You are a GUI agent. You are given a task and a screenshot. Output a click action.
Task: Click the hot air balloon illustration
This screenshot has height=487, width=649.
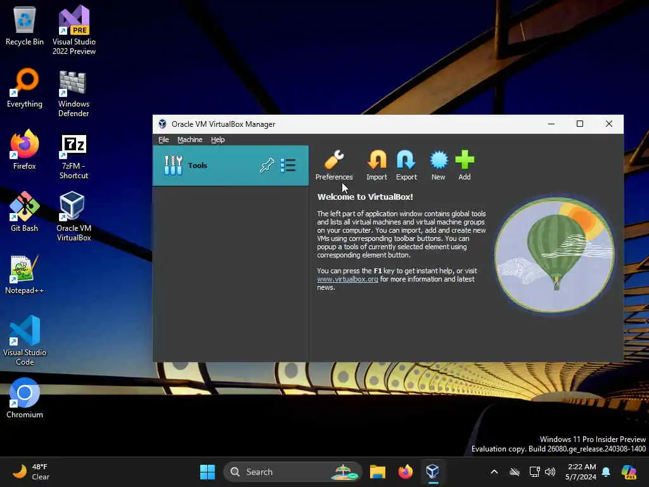[554, 255]
